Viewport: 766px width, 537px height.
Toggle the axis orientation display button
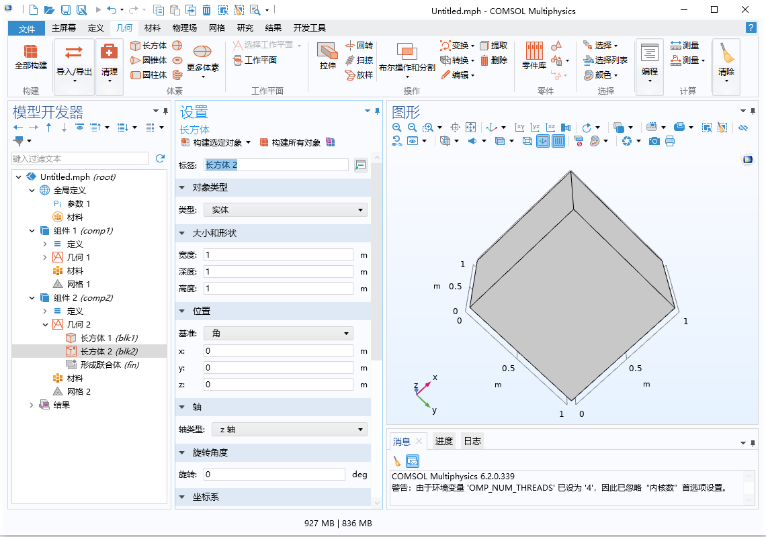(542, 141)
